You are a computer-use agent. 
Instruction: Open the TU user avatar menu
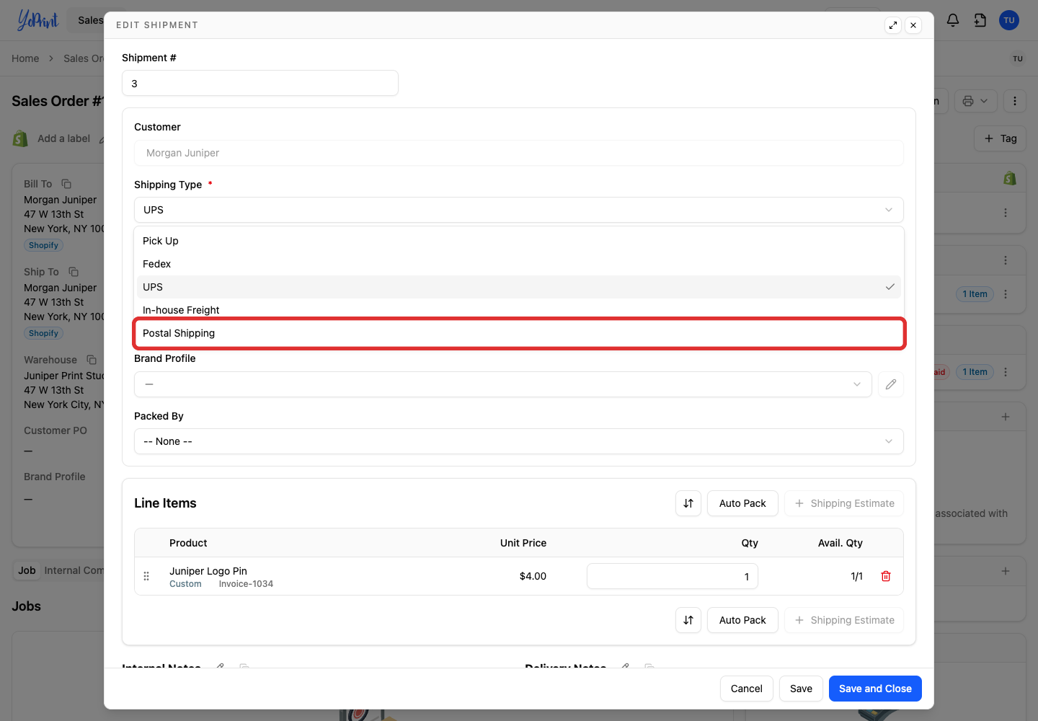coord(1009,20)
